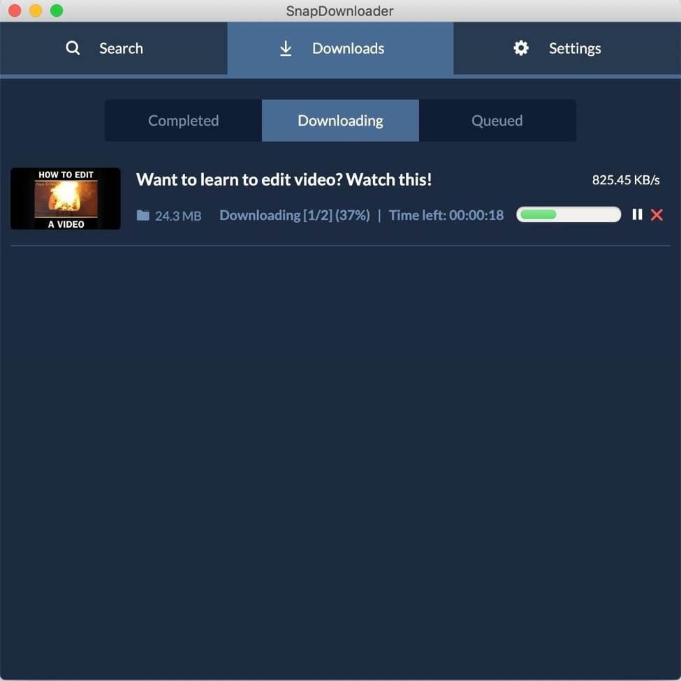681x681 pixels.
Task: Click the 24.3 MB file size text
Action: [x=178, y=216]
